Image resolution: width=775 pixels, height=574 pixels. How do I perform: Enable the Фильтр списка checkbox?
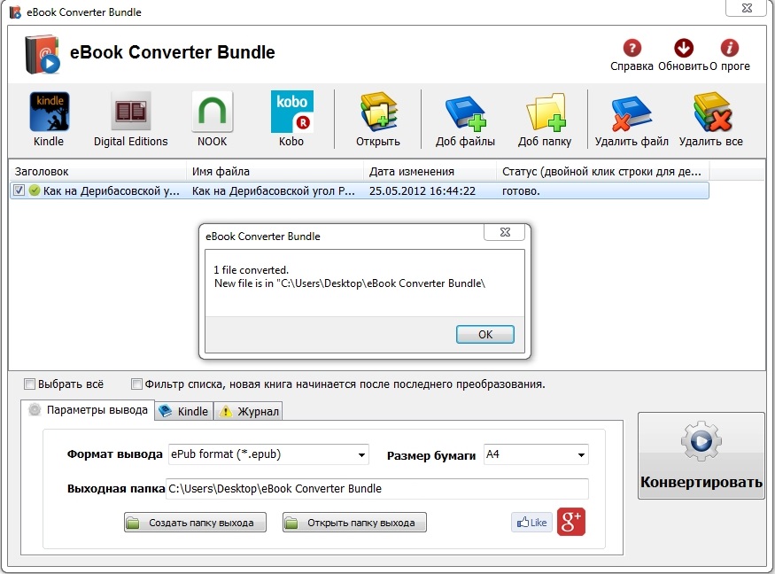136,384
